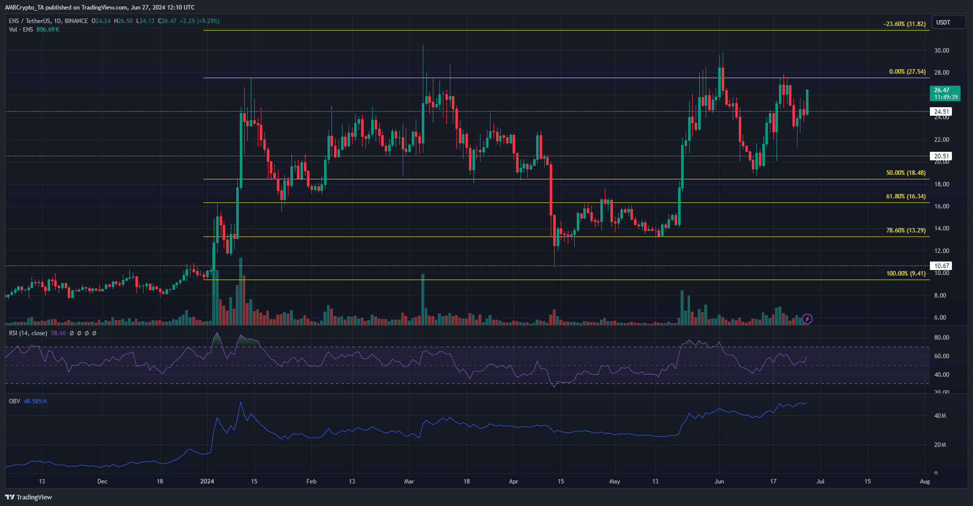Click the open value O24.24

(x=100, y=21)
